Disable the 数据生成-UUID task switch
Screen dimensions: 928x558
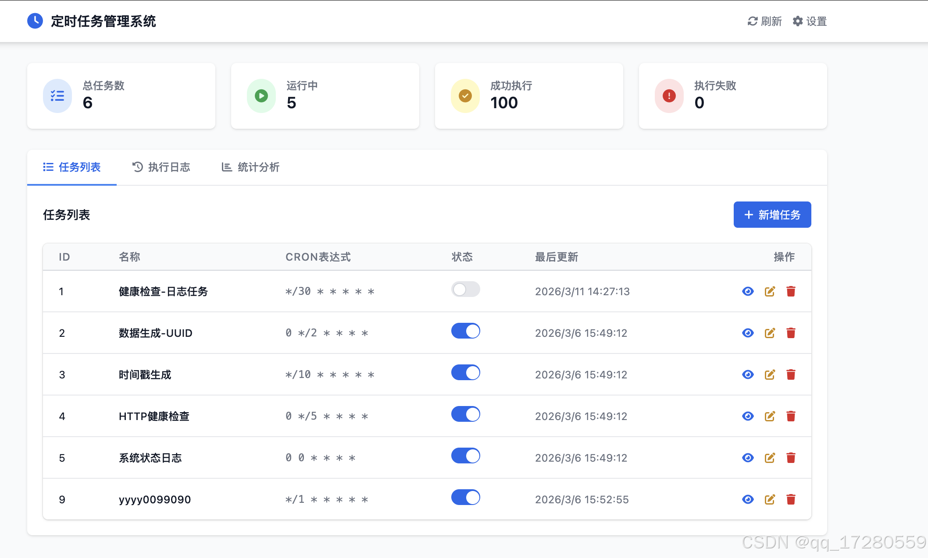[465, 331]
